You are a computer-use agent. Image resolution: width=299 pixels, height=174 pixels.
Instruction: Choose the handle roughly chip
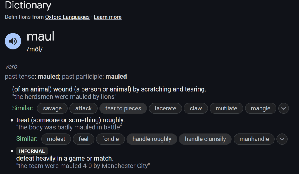tap(152, 139)
